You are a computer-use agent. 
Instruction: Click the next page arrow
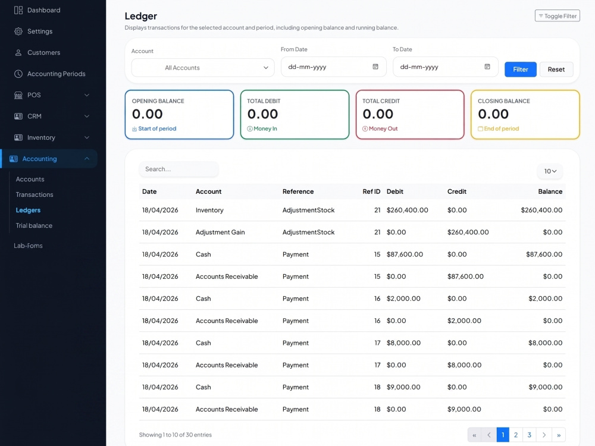[x=544, y=435]
